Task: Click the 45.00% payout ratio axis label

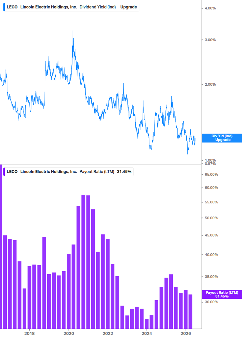Action: click(x=211, y=235)
